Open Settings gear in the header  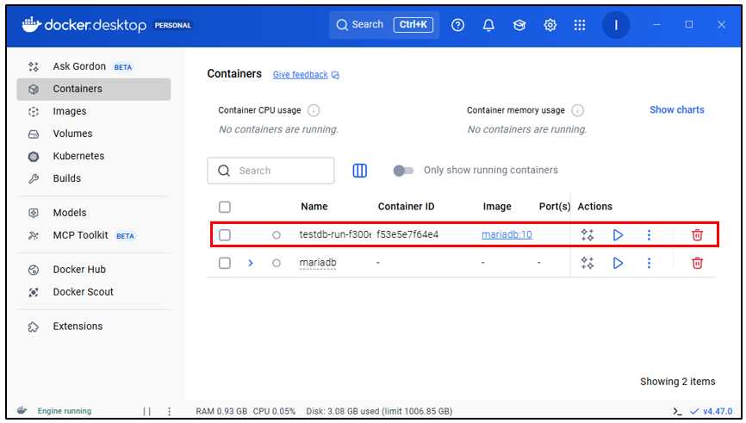[550, 25]
